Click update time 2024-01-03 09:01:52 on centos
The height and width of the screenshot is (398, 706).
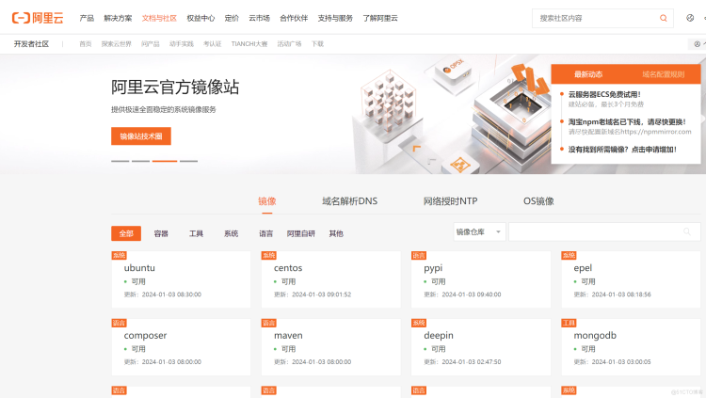(x=322, y=295)
